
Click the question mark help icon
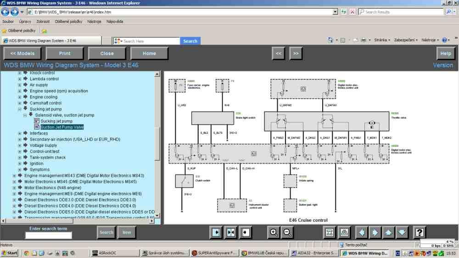(x=419, y=233)
